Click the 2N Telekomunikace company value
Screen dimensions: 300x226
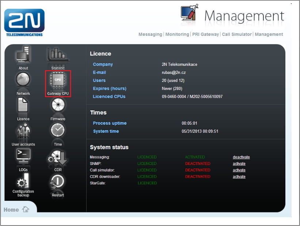[179, 64]
